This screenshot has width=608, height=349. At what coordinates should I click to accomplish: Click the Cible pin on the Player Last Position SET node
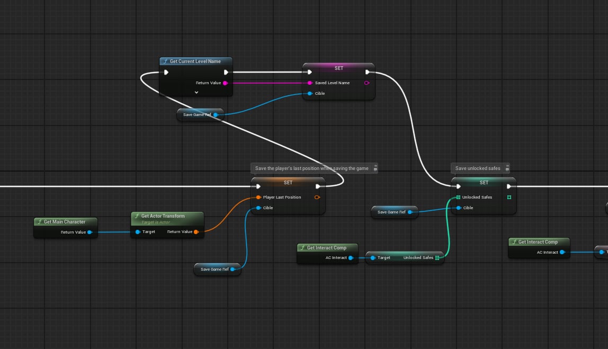258,208
